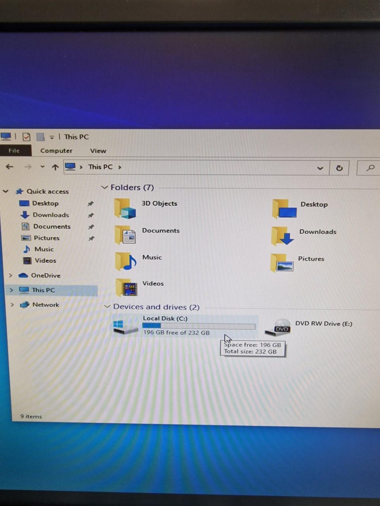Open the Documents folder icon in Folders
The image size is (380, 506).
[125, 234]
